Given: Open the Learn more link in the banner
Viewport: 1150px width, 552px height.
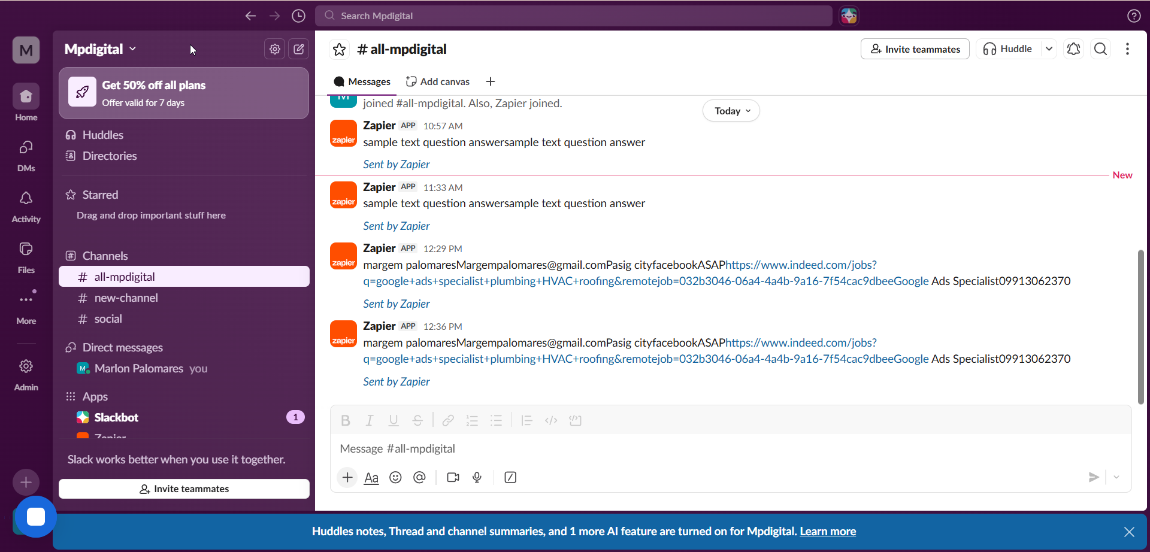Looking at the screenshot, I should 828,531.
